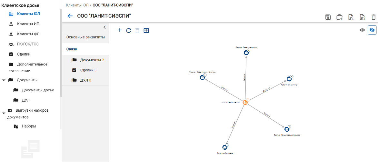Enable the open eye show option
Screen dimensions: 378x162
362,30
